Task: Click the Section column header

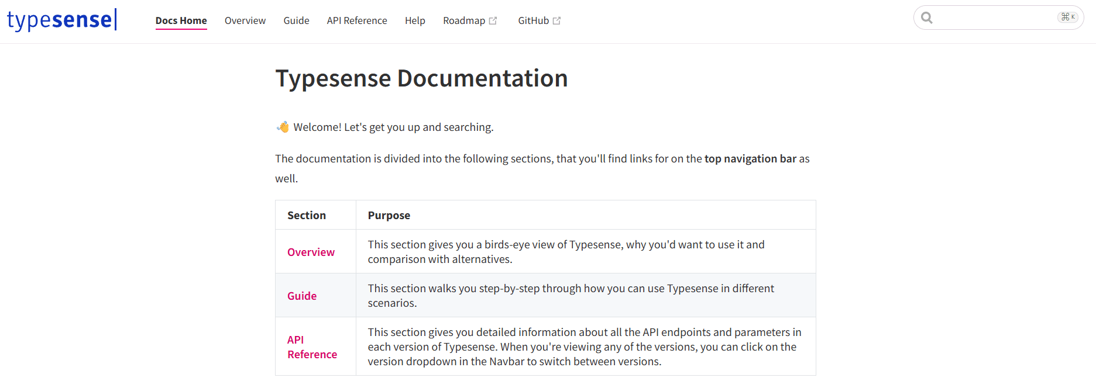Action: click(x=307, y=215)
